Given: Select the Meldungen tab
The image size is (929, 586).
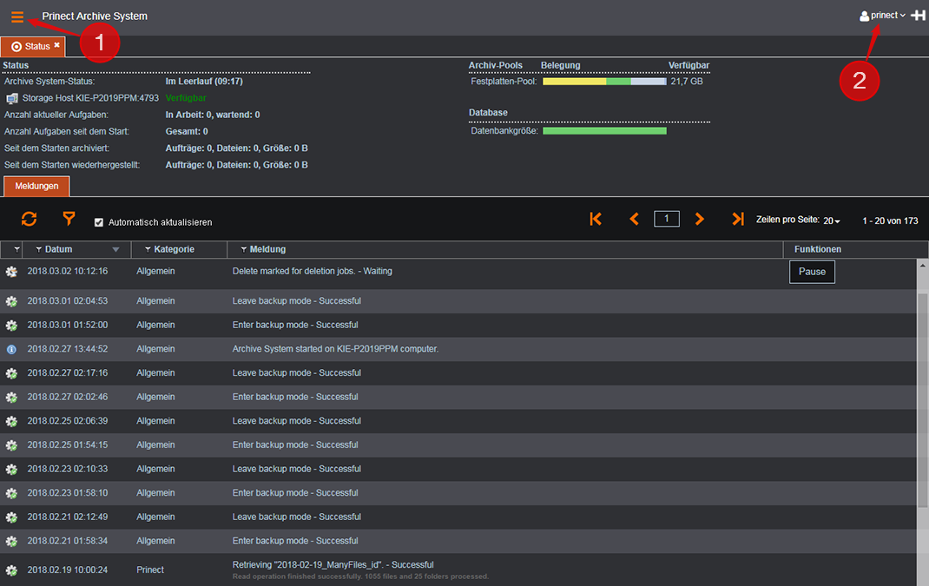Looking at the screenshot, I should point(36,187).
